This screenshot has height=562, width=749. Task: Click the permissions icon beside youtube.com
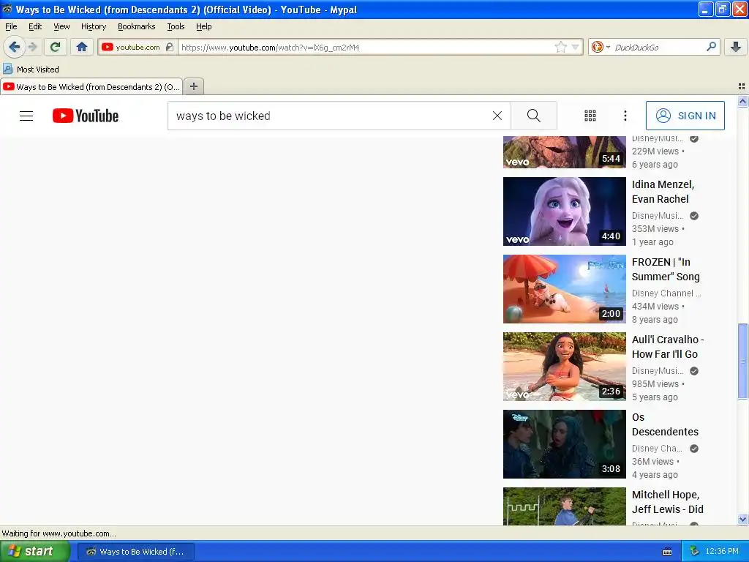click(x=170, y=47)
